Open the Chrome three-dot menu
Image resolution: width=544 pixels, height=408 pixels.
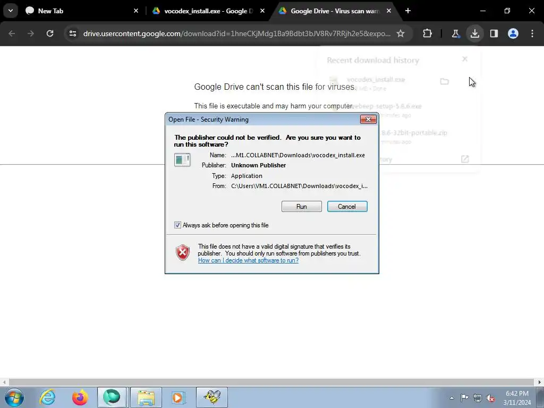532,33
